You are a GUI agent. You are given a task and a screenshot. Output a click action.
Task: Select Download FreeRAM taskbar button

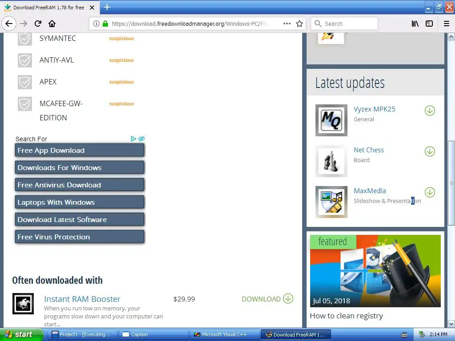(x=295, y=335)
